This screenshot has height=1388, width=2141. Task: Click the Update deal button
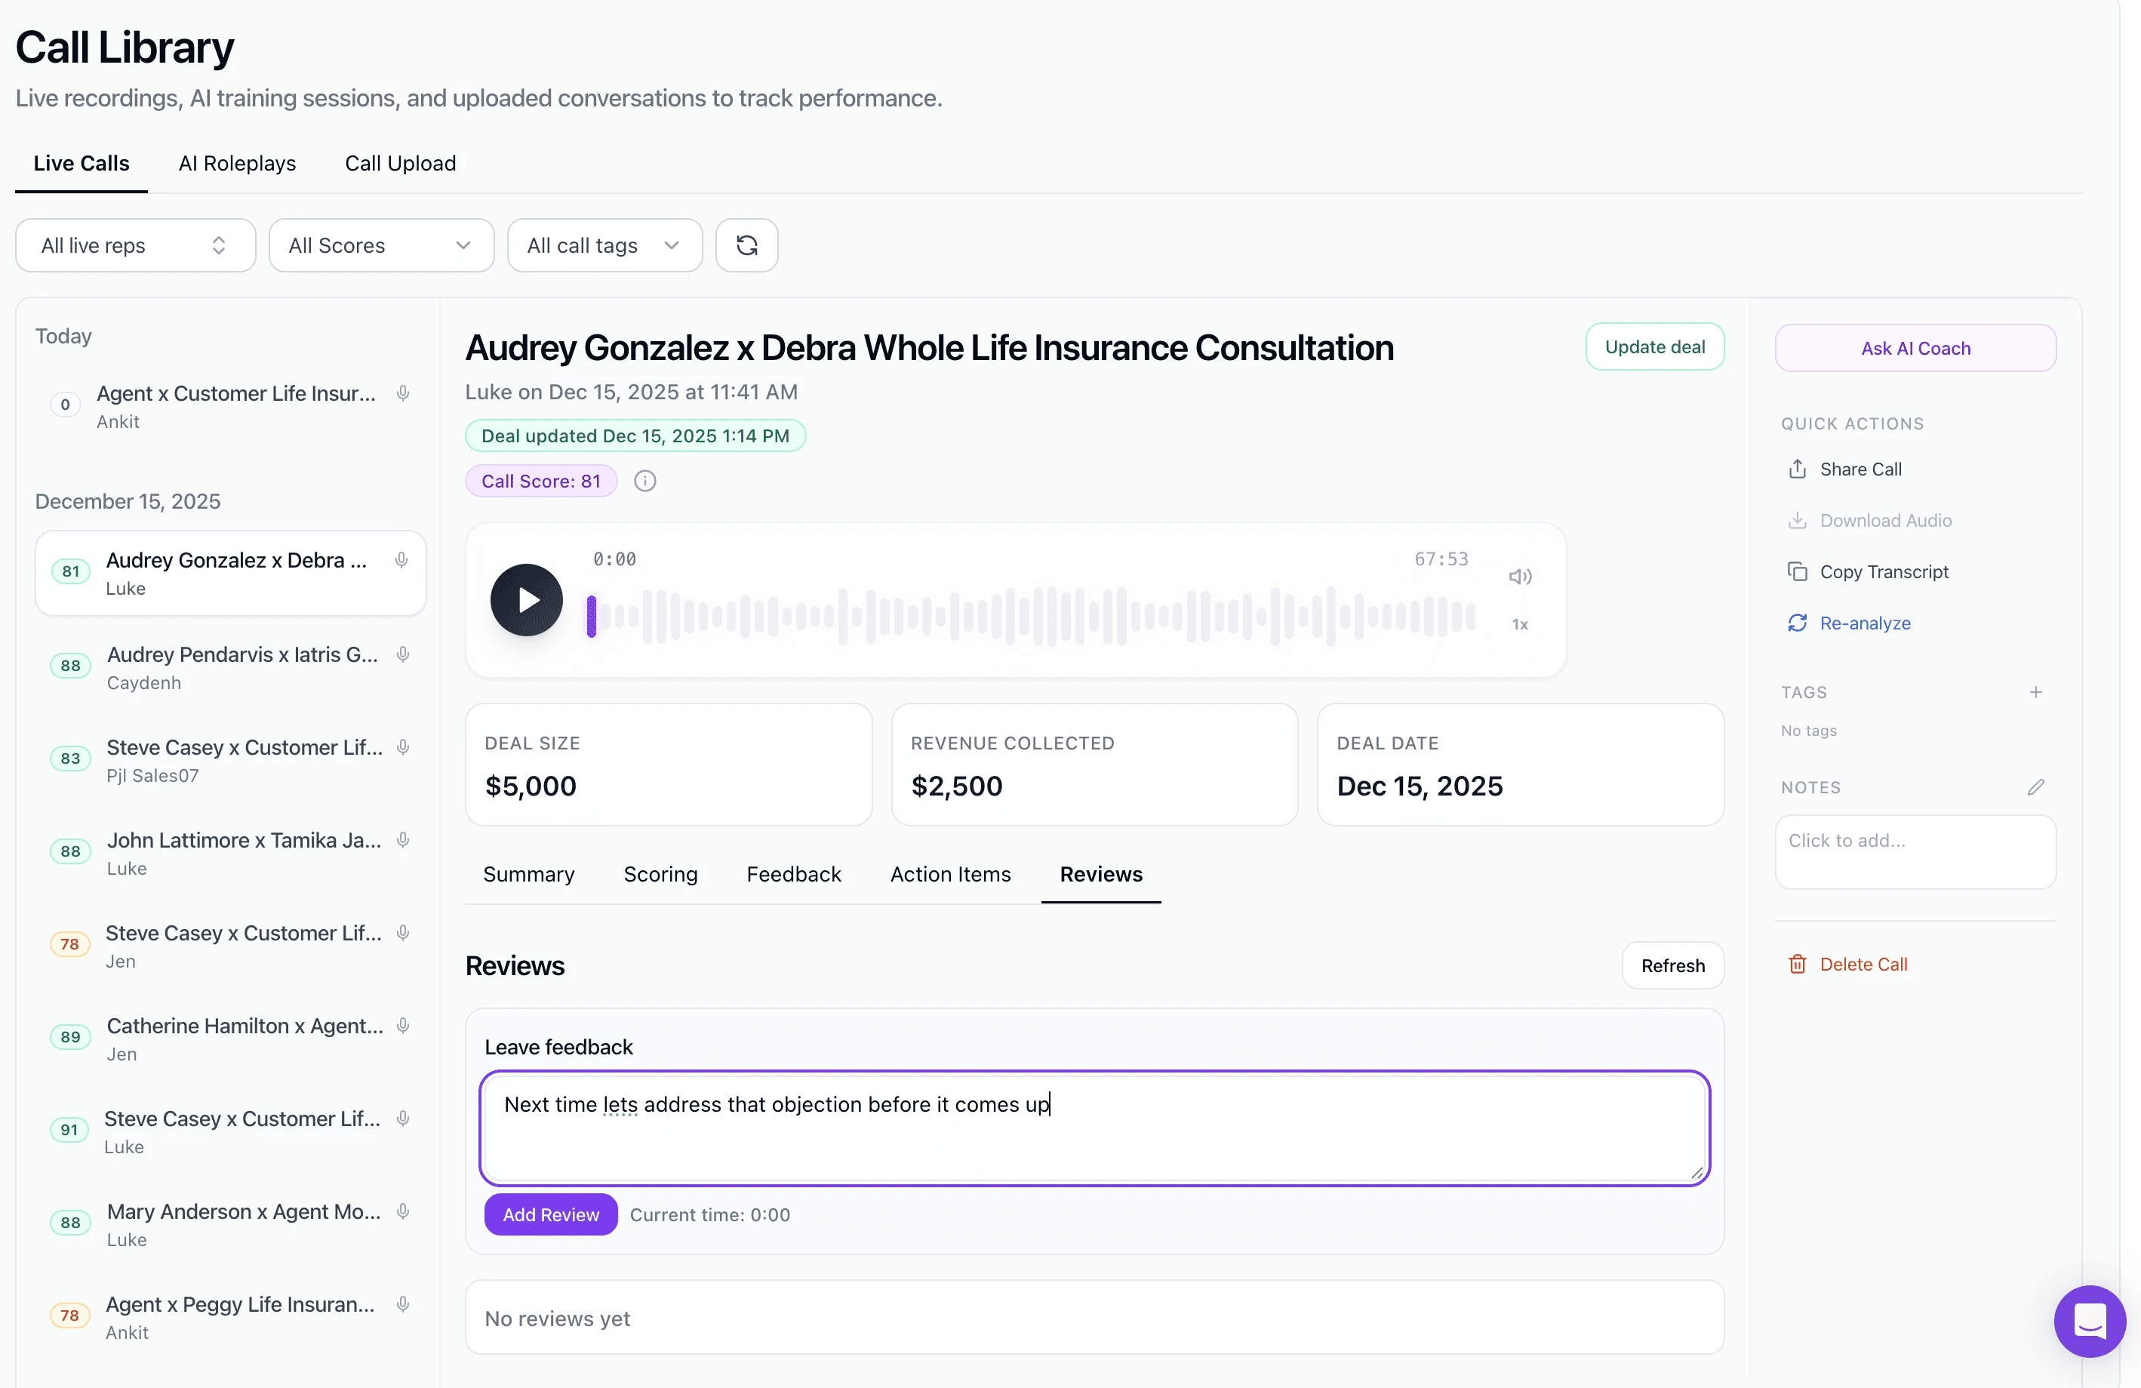[1653, 347]
